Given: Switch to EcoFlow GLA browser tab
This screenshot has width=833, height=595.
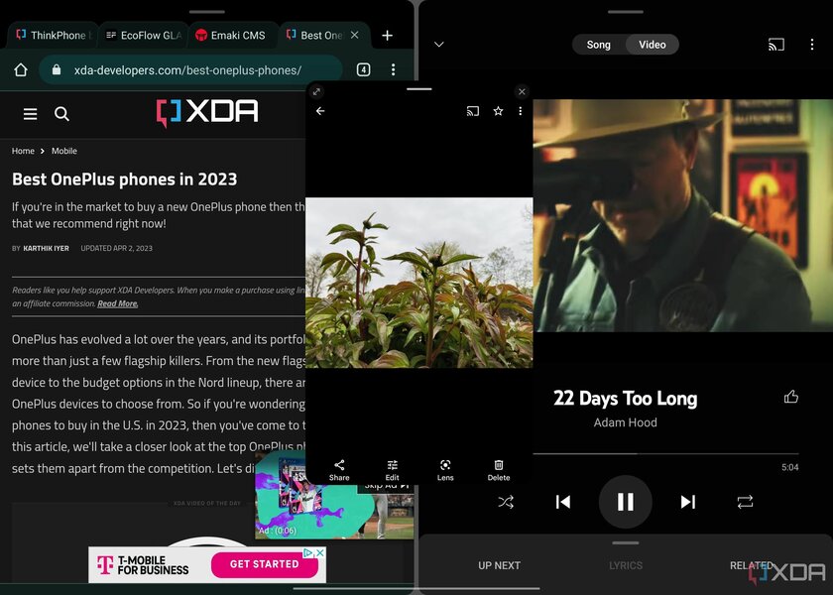Looking at the screenshot, I should click(x=144, y=35).
